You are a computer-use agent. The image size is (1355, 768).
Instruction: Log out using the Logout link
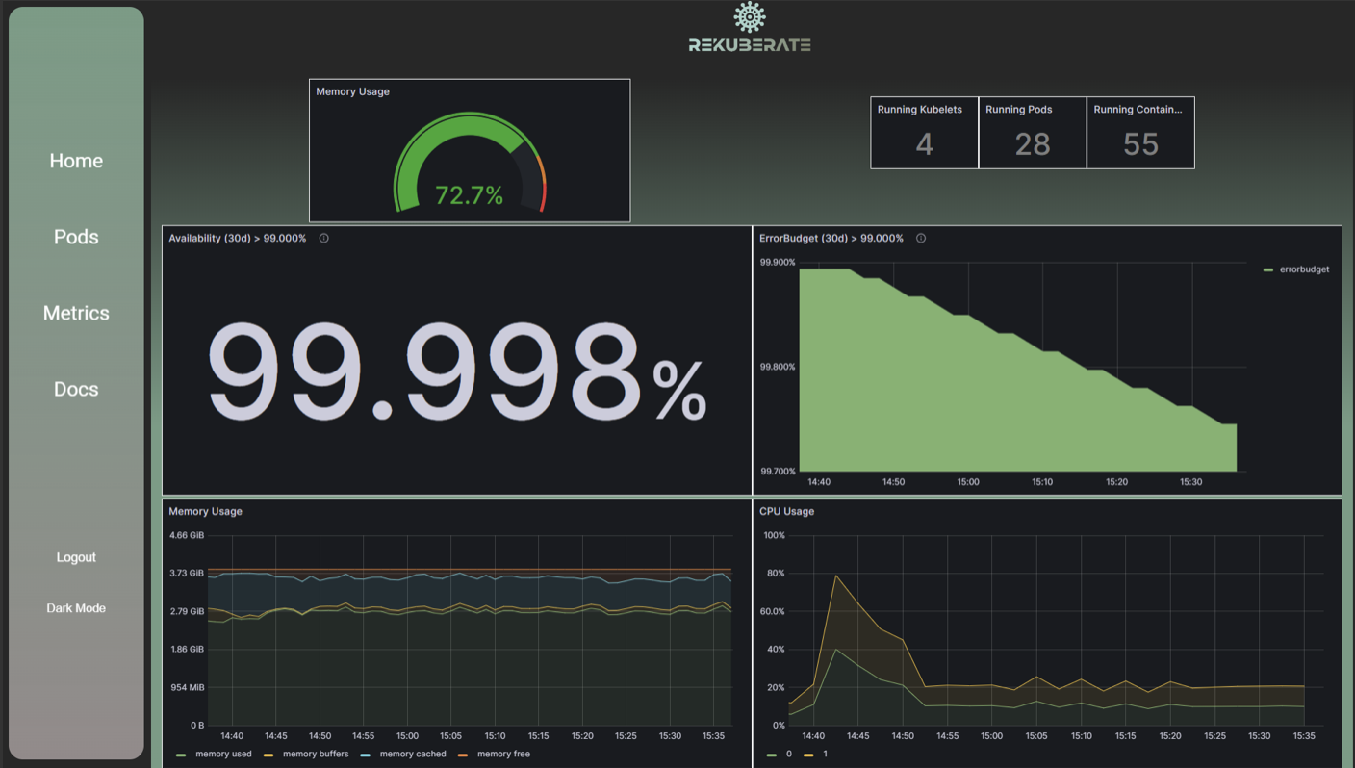(x=76, y=557)
